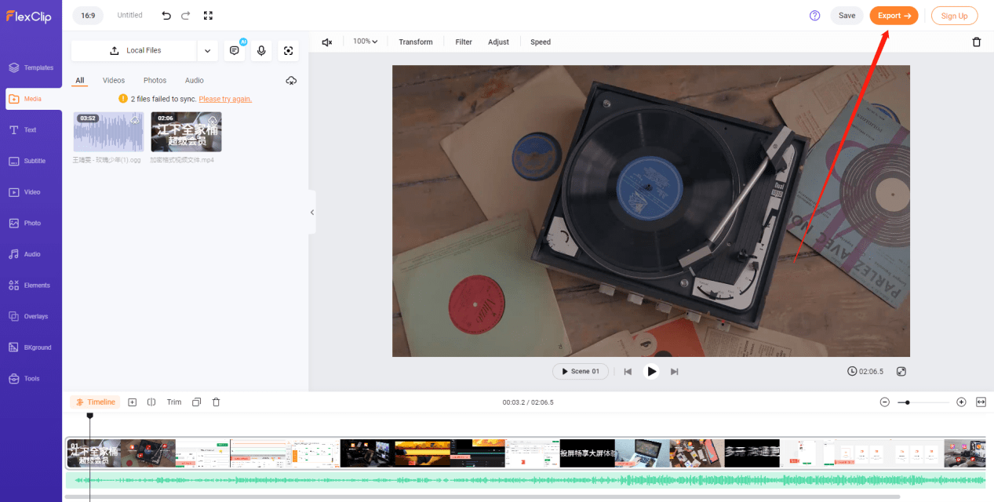Click the Sign Up button
This screenshot has width=994, height=502.
(955, 16)
